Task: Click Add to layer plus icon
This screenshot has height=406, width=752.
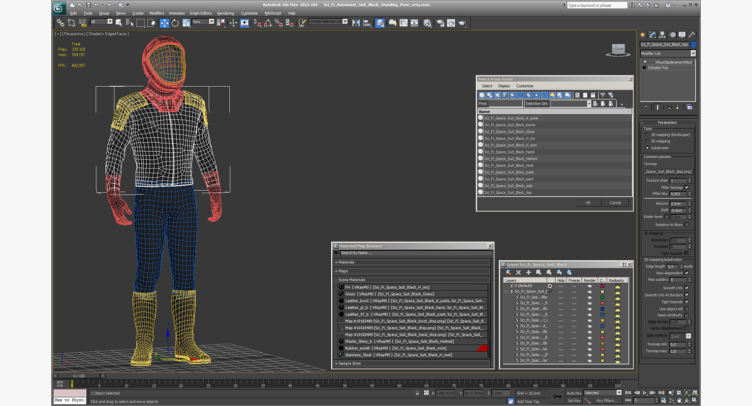Action: [x=528, y=273]
